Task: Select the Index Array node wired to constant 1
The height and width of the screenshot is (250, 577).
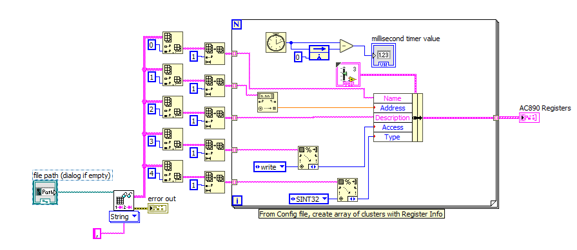Action: (173, 75)
